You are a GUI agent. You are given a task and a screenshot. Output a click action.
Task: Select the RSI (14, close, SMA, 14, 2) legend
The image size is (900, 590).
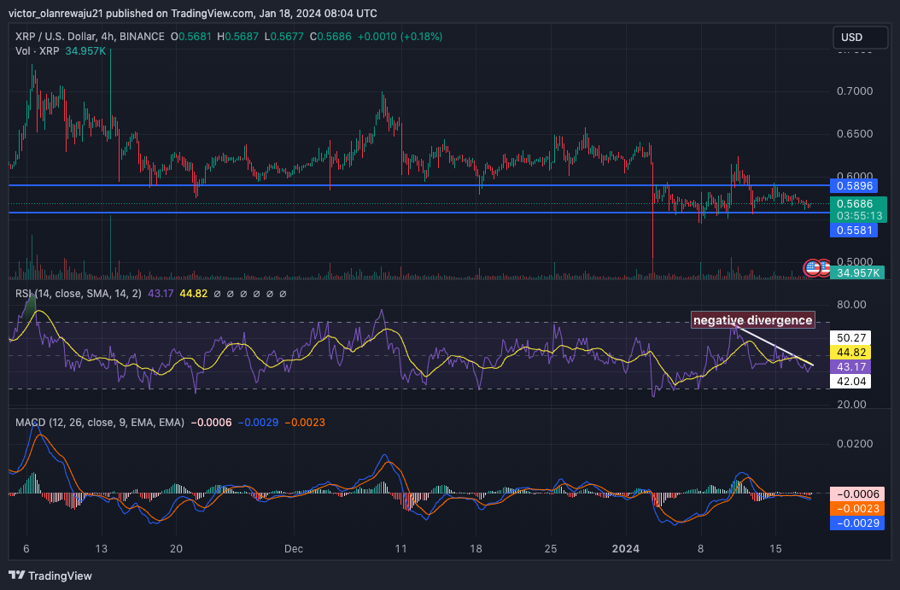78,293
